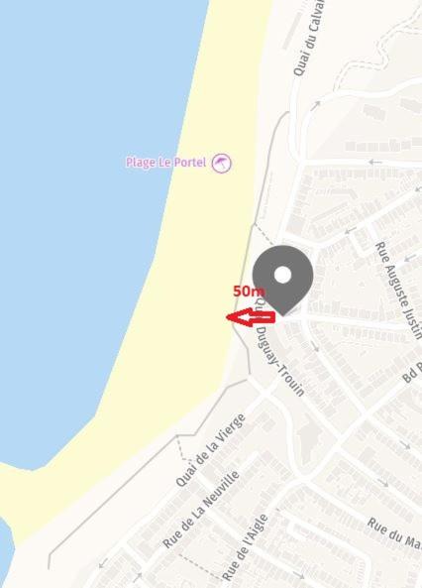
Task: Select the Plage Le Portel label
Action: click(165, 163)
